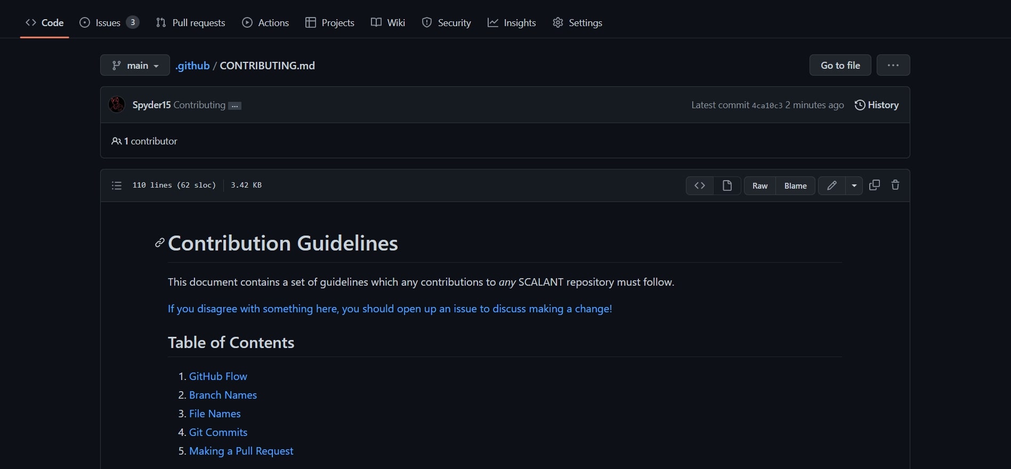Expand the edit options dropdown arrow
Screen dimensions: 1011x469
[854, 185]
